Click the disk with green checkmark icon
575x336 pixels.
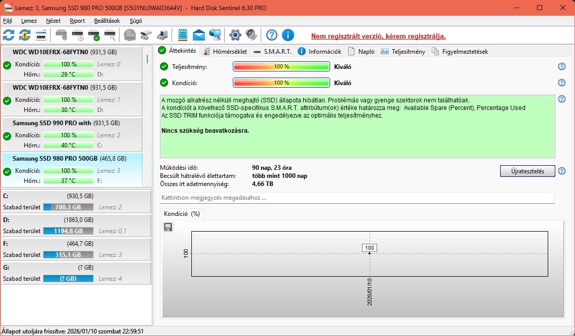pyautogui.click(x=94, y=35)
